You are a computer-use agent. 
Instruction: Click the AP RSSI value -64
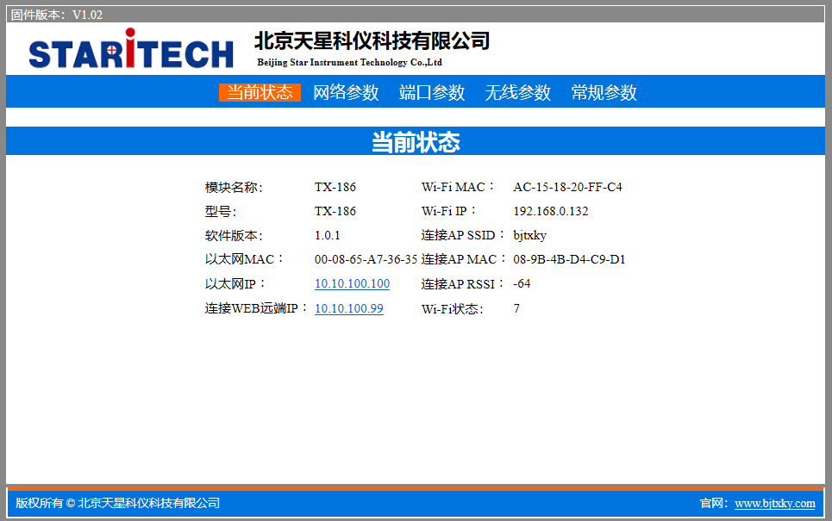click(522, 284)
